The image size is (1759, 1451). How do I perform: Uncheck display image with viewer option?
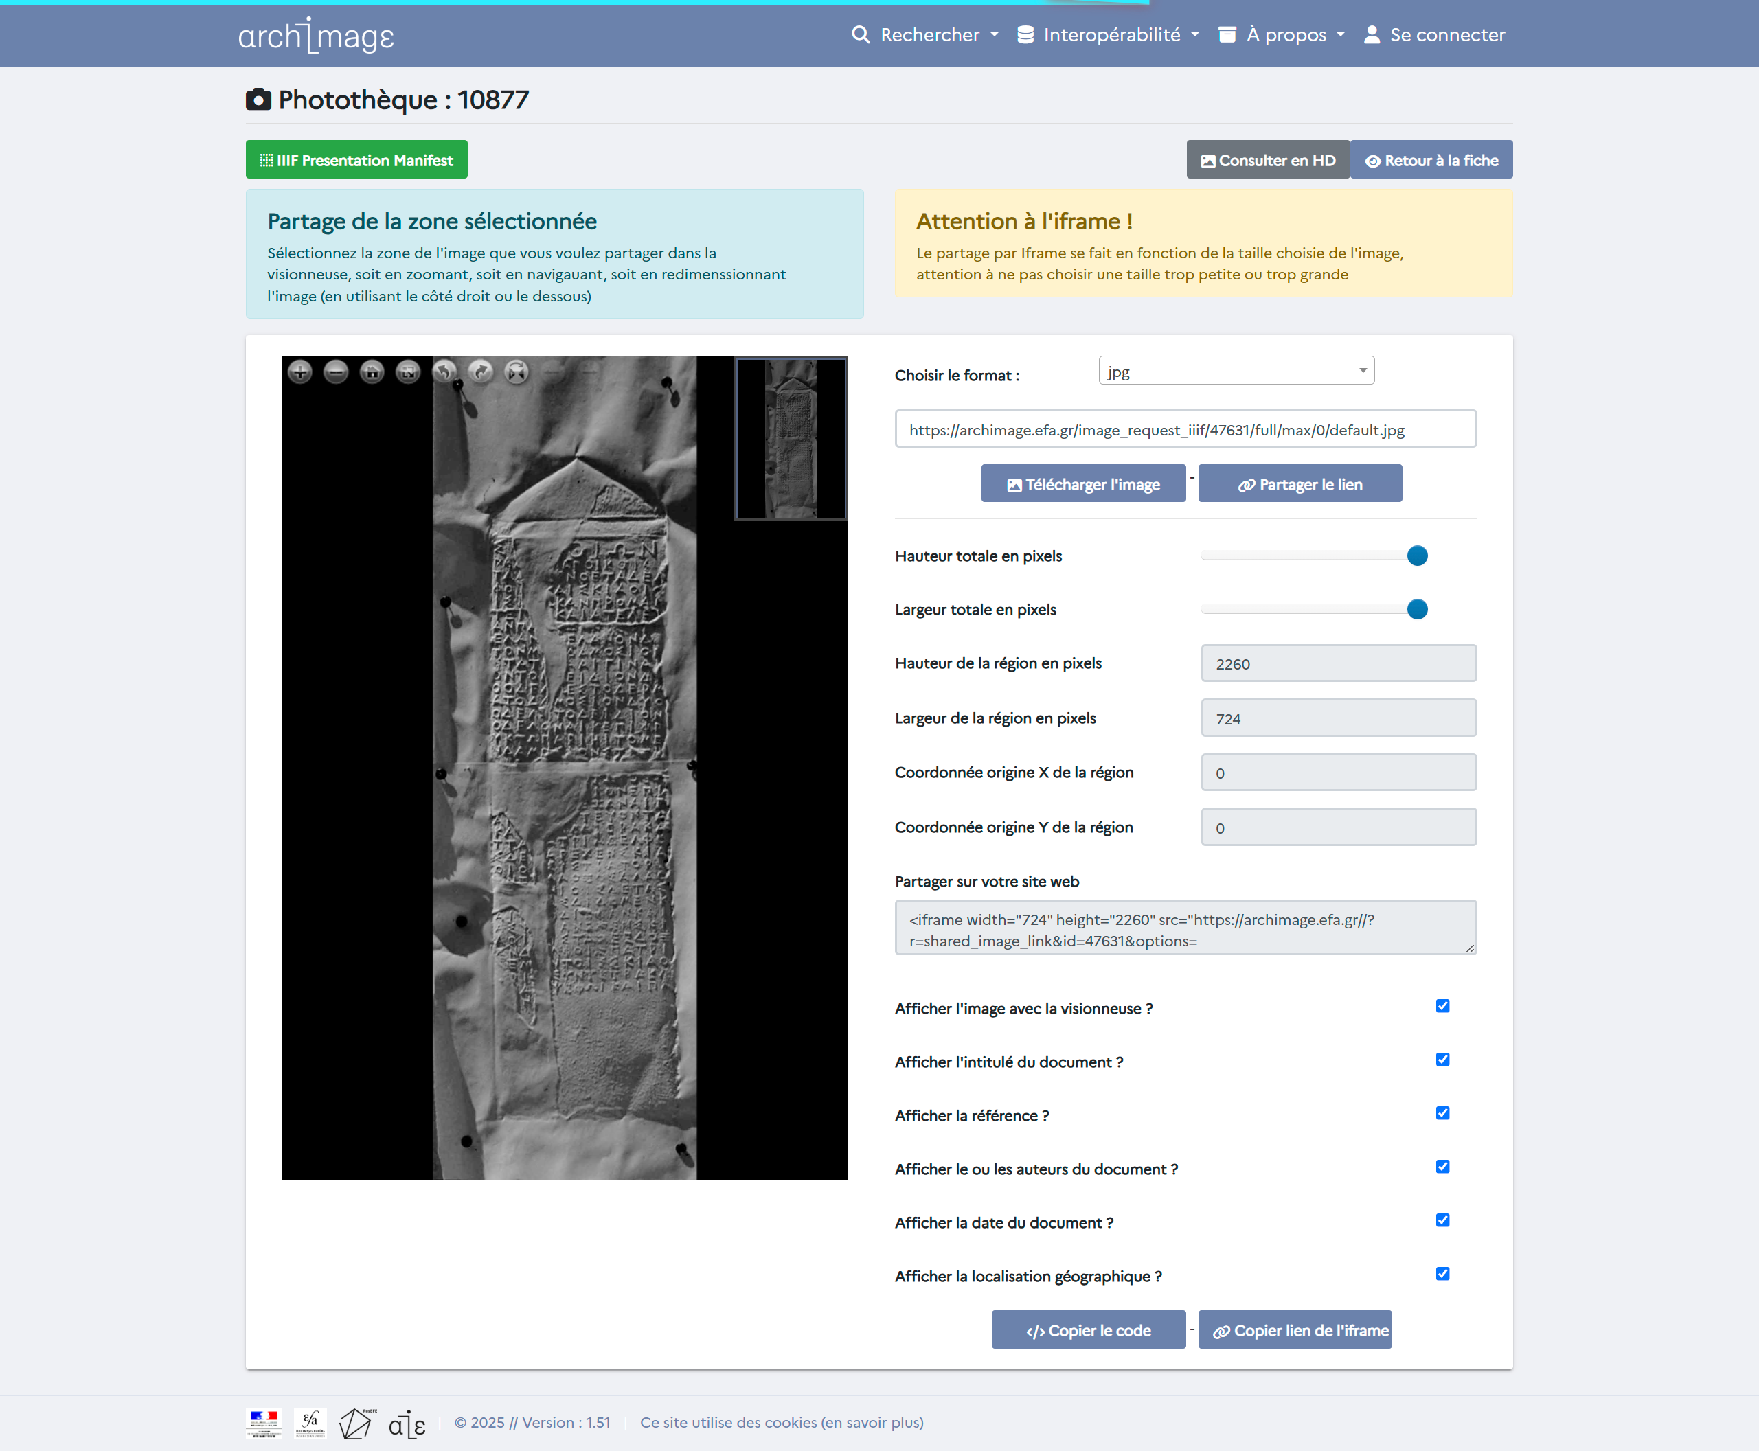1442,1006
